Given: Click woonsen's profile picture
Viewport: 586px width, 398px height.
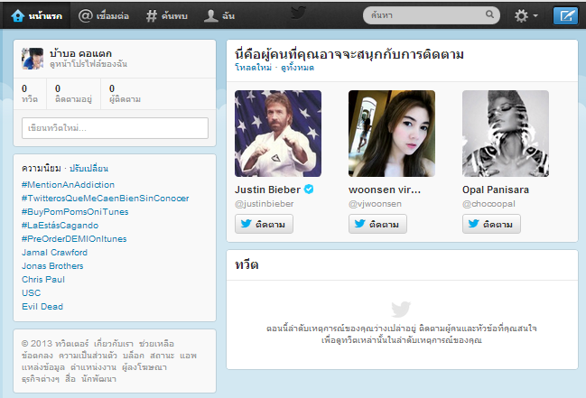Looking at the screenshot, I should pos(392,134).
